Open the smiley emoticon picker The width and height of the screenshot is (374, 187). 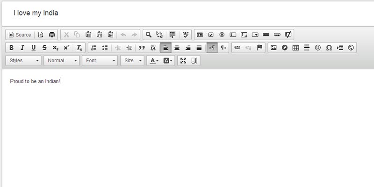click(318, 48)
